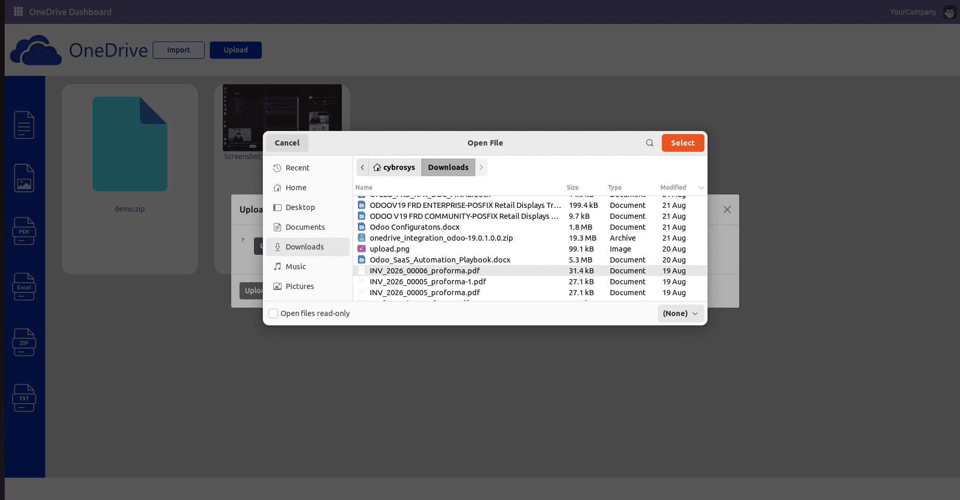Open the (None) file filter dropdown
The height and width of the screenshot is (500, 960).
point(681,313)
